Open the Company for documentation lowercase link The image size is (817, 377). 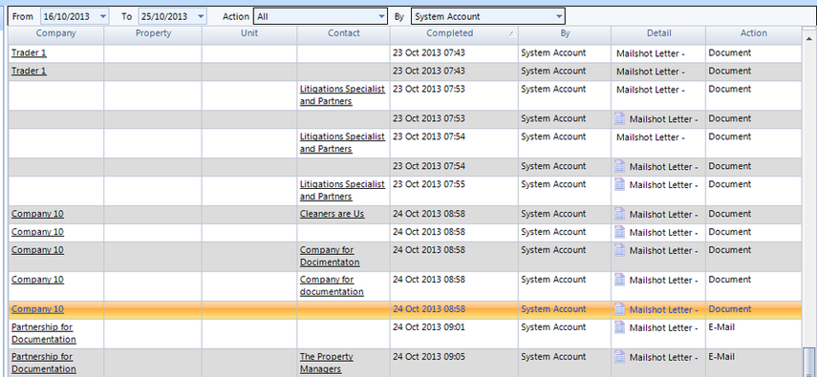click(332, 285)
